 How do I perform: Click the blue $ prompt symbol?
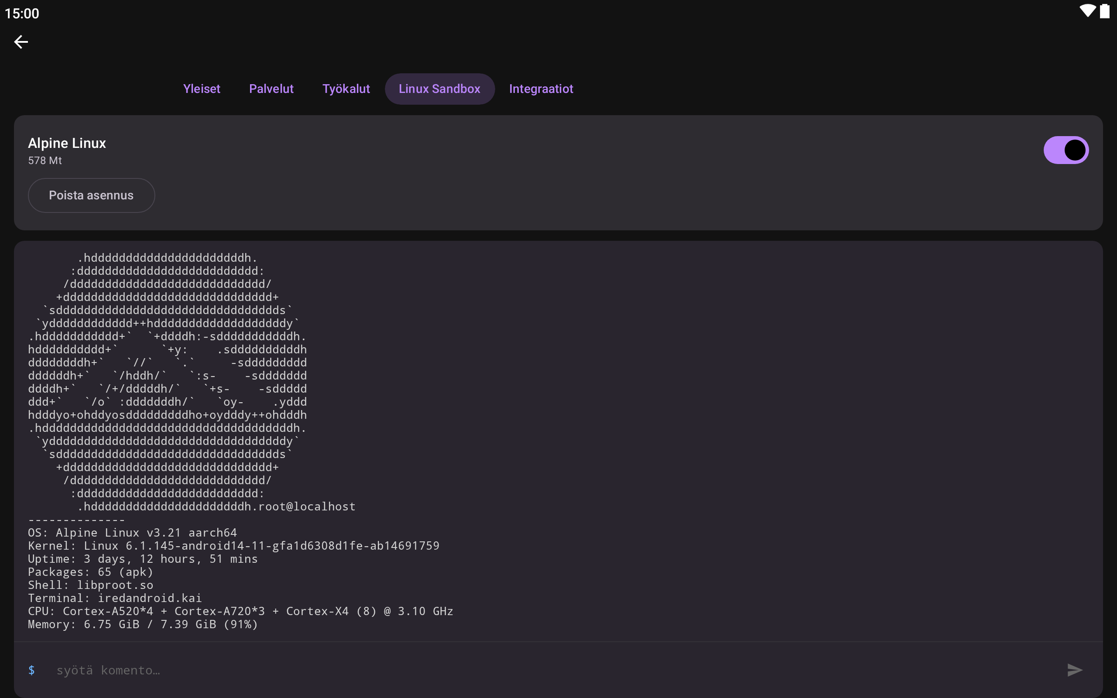tap(31, 670)
